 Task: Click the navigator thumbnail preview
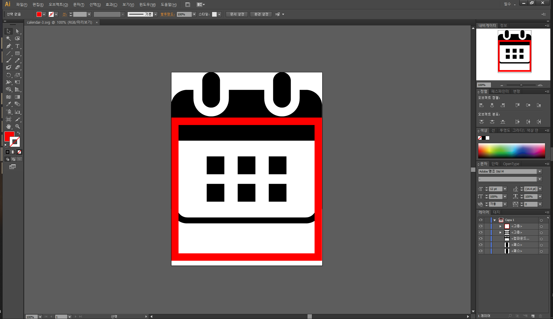514,51
